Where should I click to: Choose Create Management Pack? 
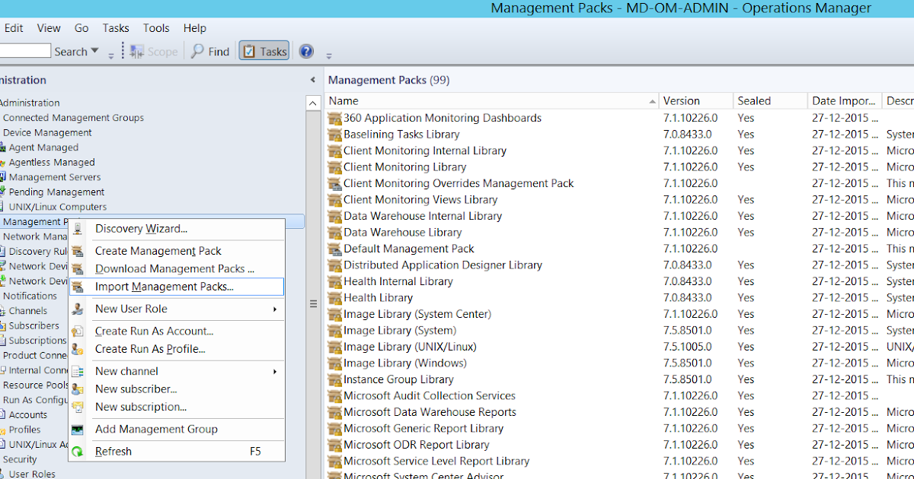177,251
